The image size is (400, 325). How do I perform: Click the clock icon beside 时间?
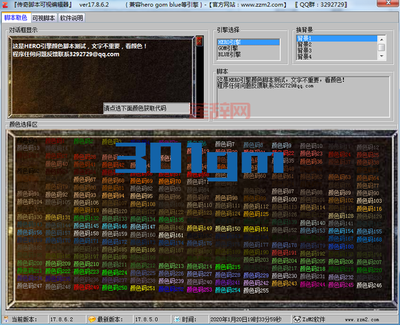175,320
